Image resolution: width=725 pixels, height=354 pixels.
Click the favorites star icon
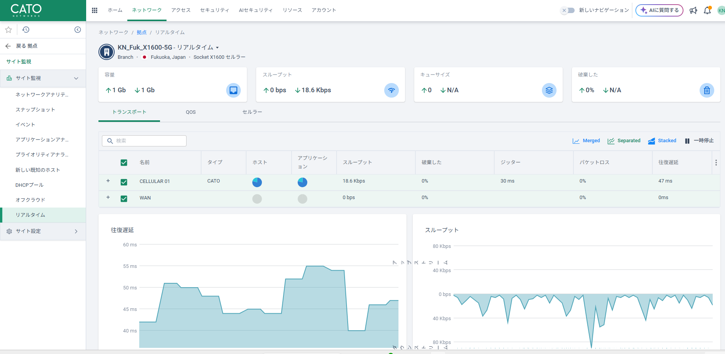coord(8,30)
